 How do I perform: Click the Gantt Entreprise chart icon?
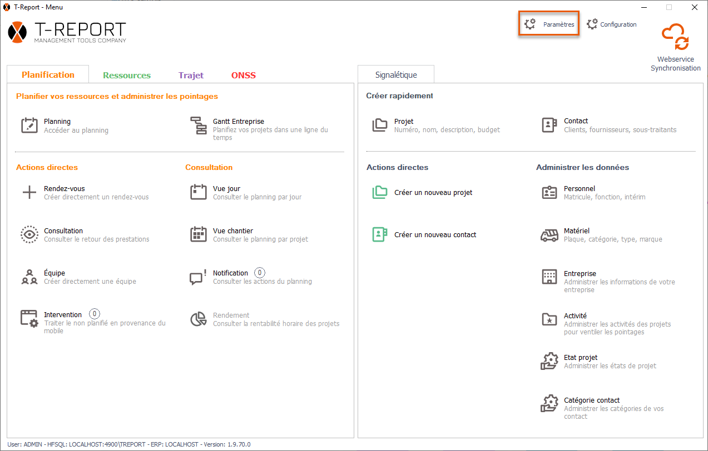[x=198, y=126]
